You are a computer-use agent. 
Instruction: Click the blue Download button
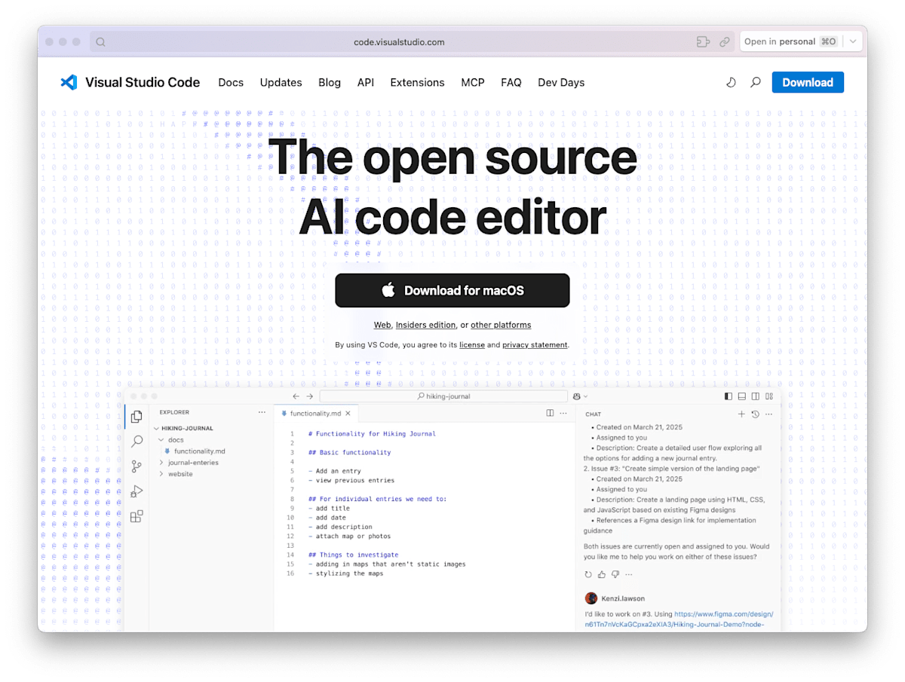808,83
